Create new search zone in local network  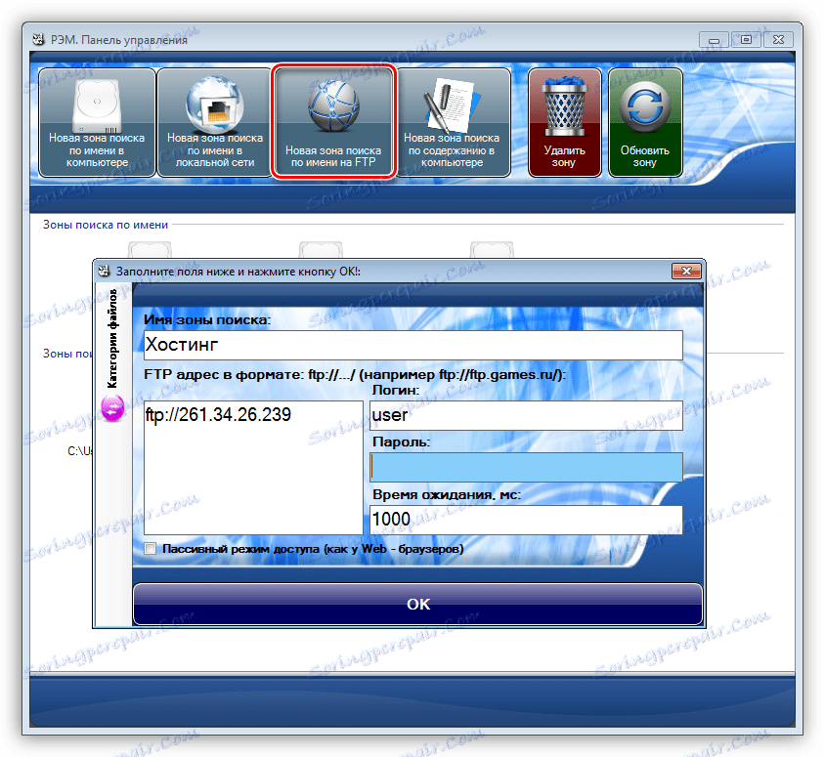(x=215, y=122)
